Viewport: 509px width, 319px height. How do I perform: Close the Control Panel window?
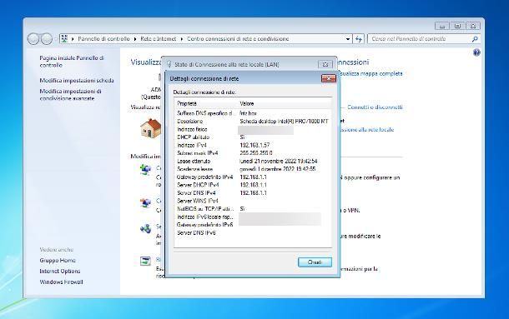point(473,26)
